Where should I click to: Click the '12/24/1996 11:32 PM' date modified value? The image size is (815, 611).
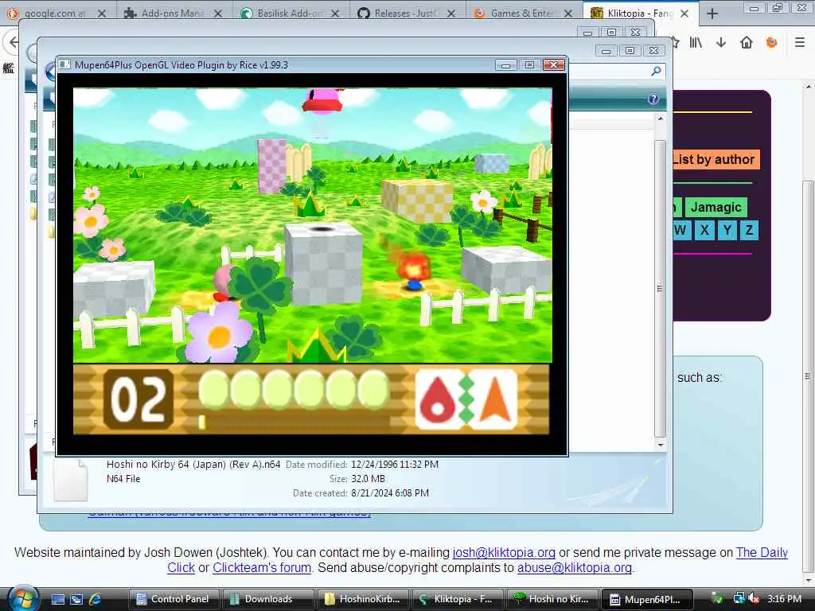pos(395,465)
